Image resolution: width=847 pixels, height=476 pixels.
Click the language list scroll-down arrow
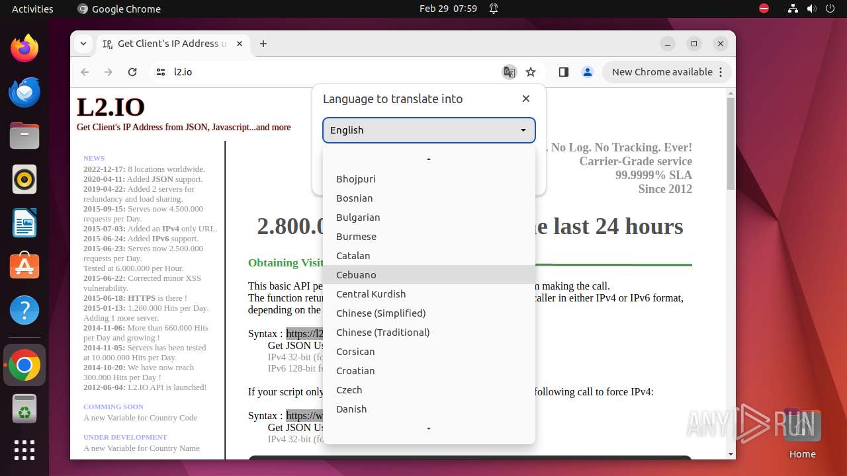429,429
